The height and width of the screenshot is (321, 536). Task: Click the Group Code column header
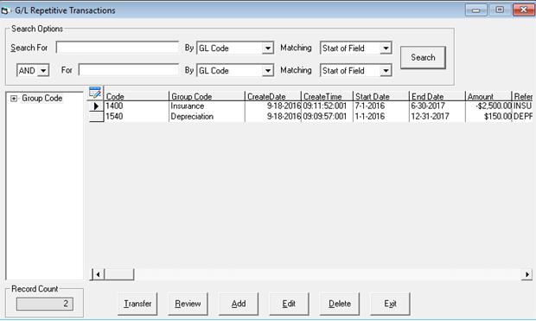point(207,97)
